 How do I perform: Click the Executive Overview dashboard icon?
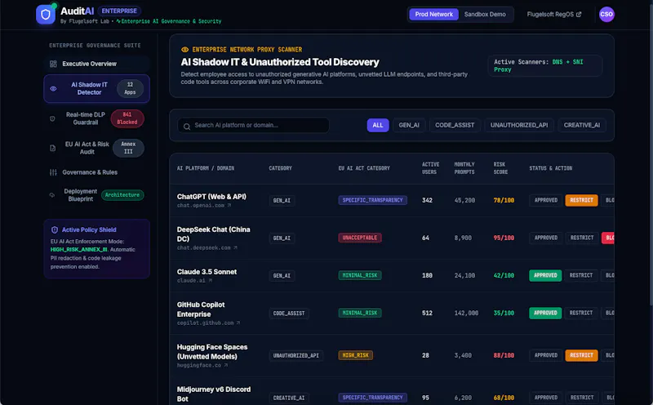click(53, 64)
